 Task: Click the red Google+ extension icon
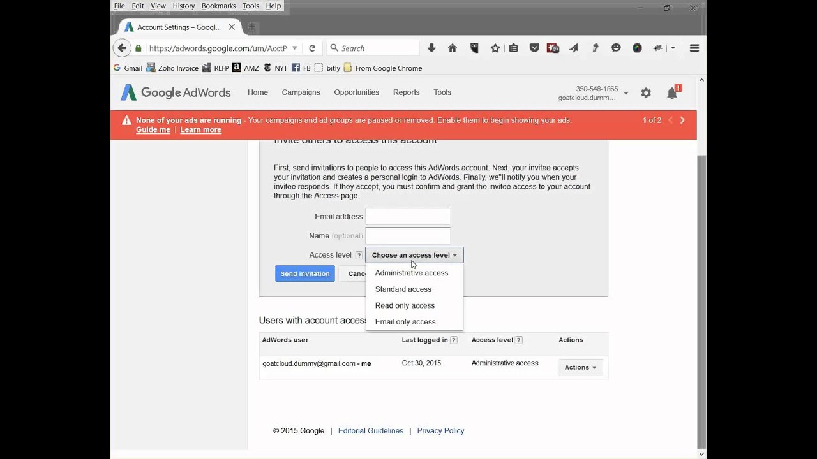click(x=553, y=48)
